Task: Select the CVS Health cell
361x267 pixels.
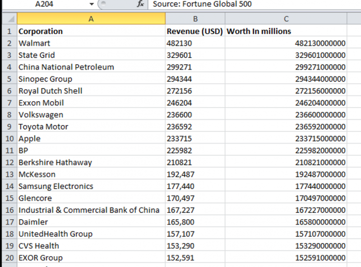Action: pyautogui.click(x=91, y=246)
